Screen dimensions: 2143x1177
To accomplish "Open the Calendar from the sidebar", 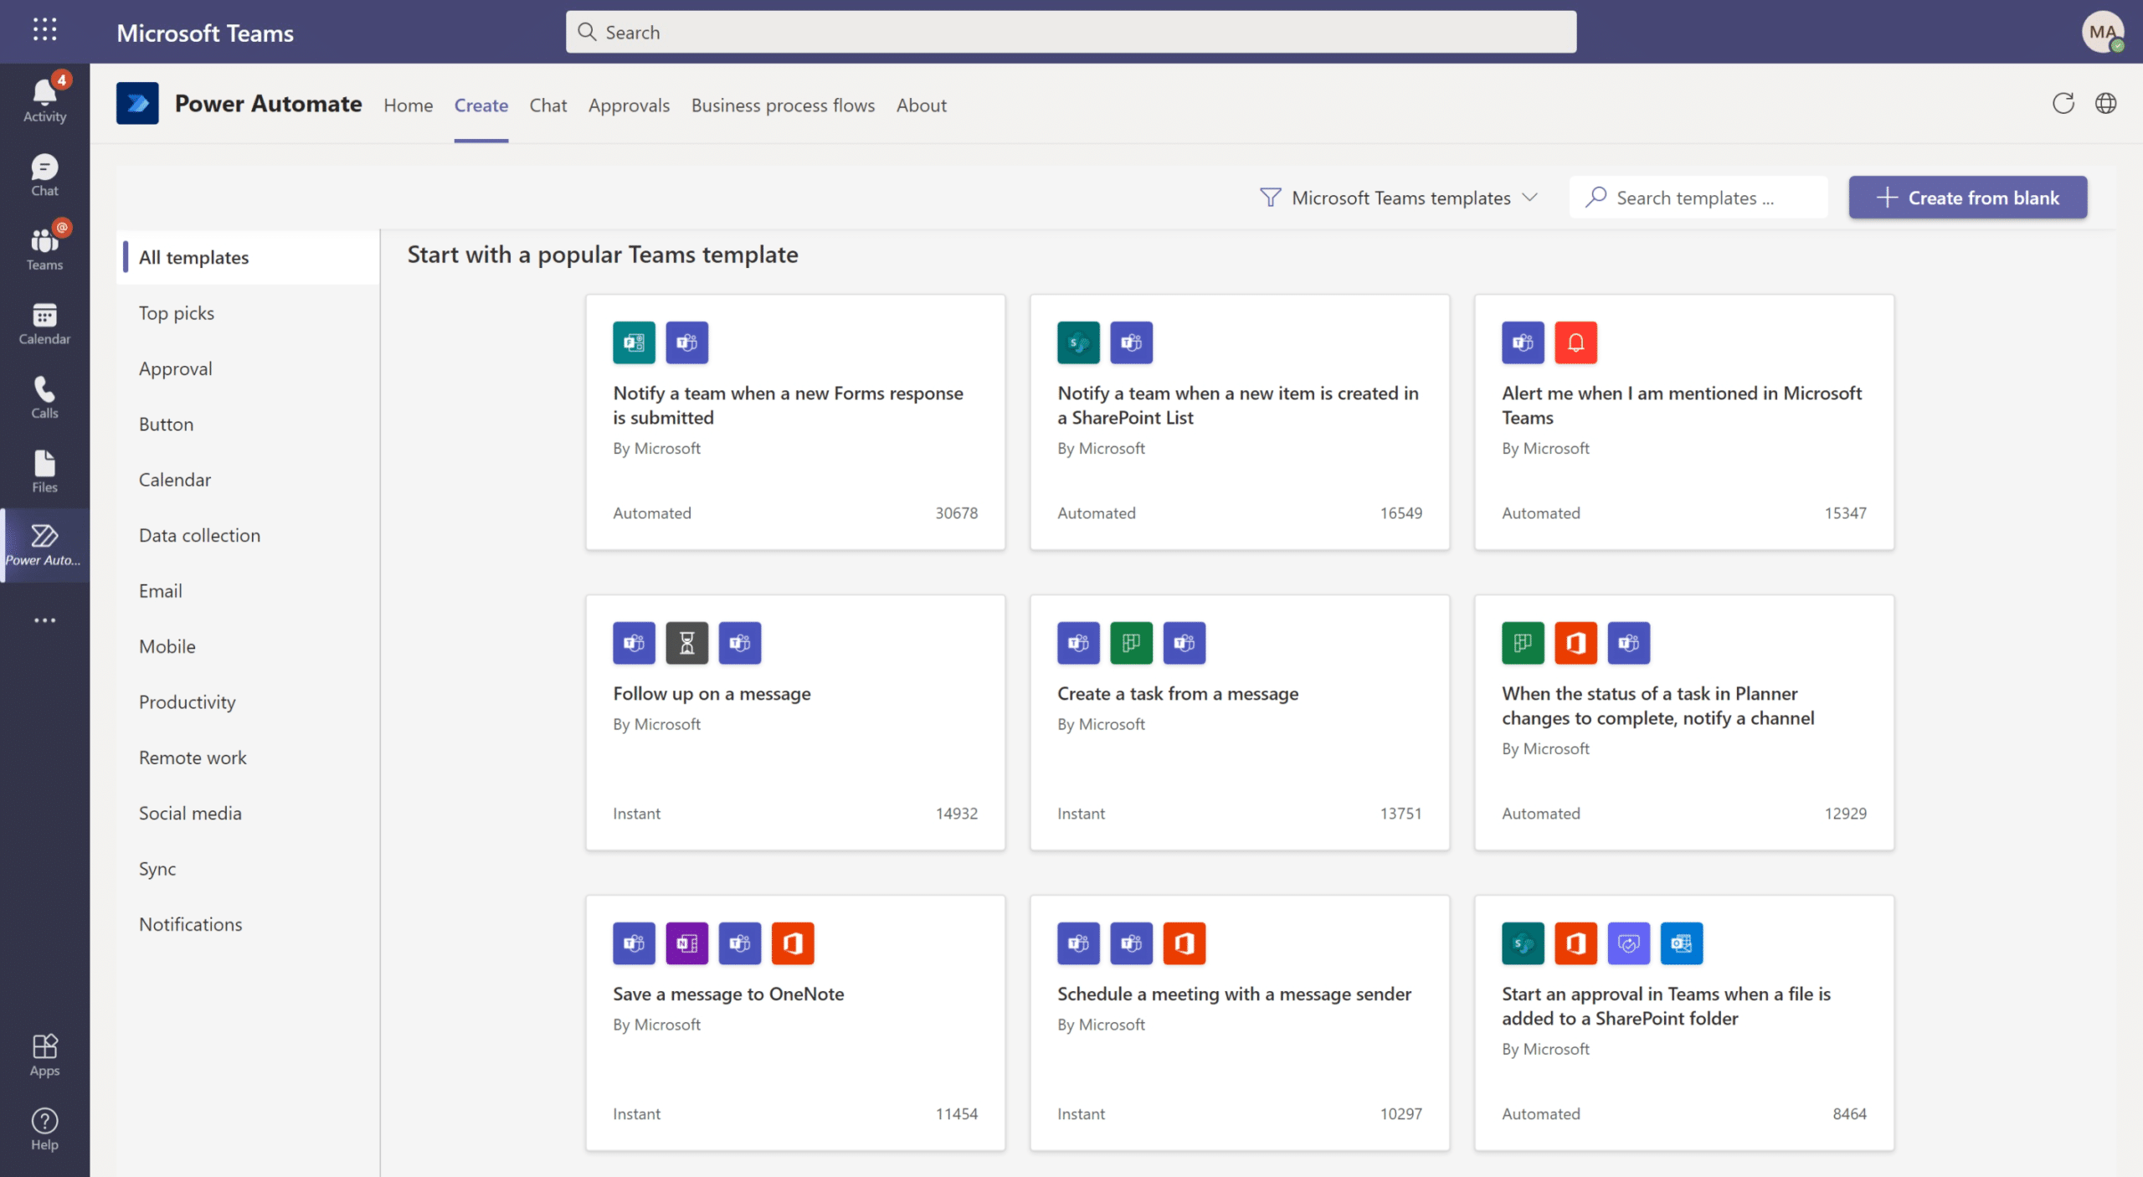I will tap(44, 322).
